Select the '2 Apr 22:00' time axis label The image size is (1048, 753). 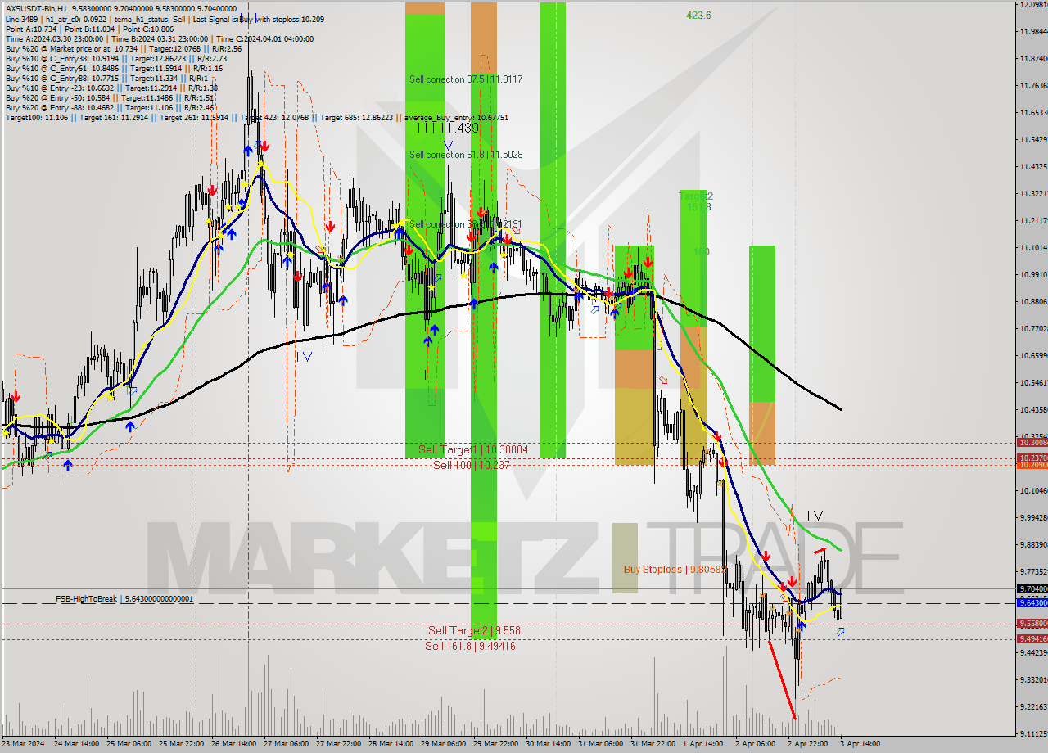click(807, 744)
